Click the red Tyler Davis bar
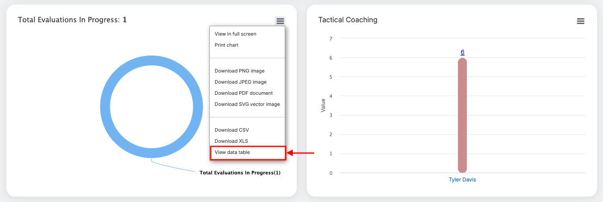Viewport: 603px width, 202px height. 462,116
